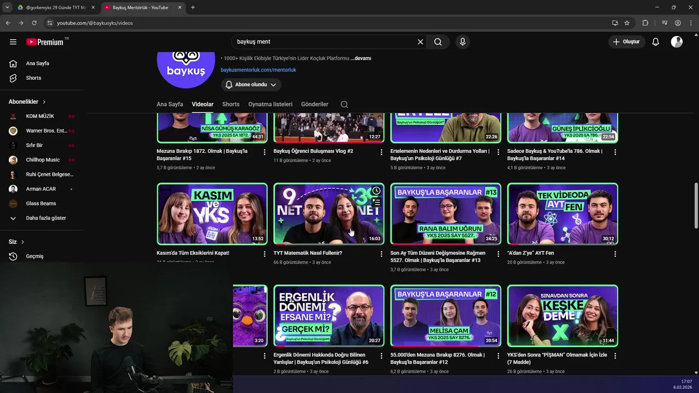The width and height of the screenshot is (699, 393).
Task: Open the Abone olundu subscription dropdown
Action: coord(251,85)
